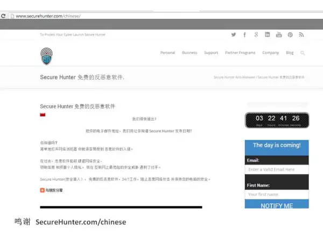
Task: Click the First Name: form label
Action: point(258,185)
